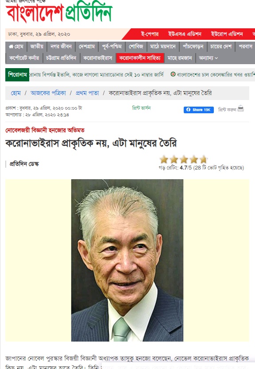Click the third rating star

click(184, 160)
